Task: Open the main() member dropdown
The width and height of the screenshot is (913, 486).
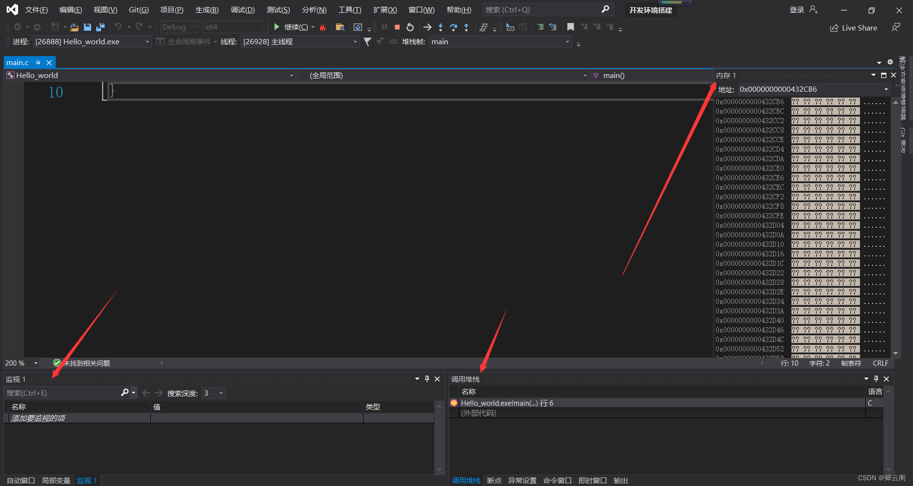Action: click(652, 75)
